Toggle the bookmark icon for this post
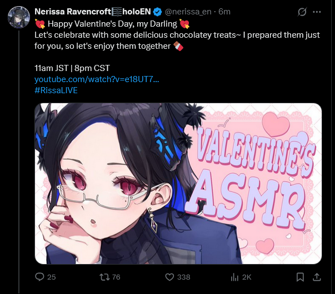 tap(300, 277)
